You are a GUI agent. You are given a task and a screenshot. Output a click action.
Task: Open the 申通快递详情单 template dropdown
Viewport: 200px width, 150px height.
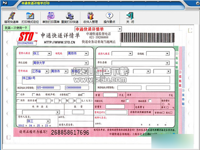tap(119, 29)
